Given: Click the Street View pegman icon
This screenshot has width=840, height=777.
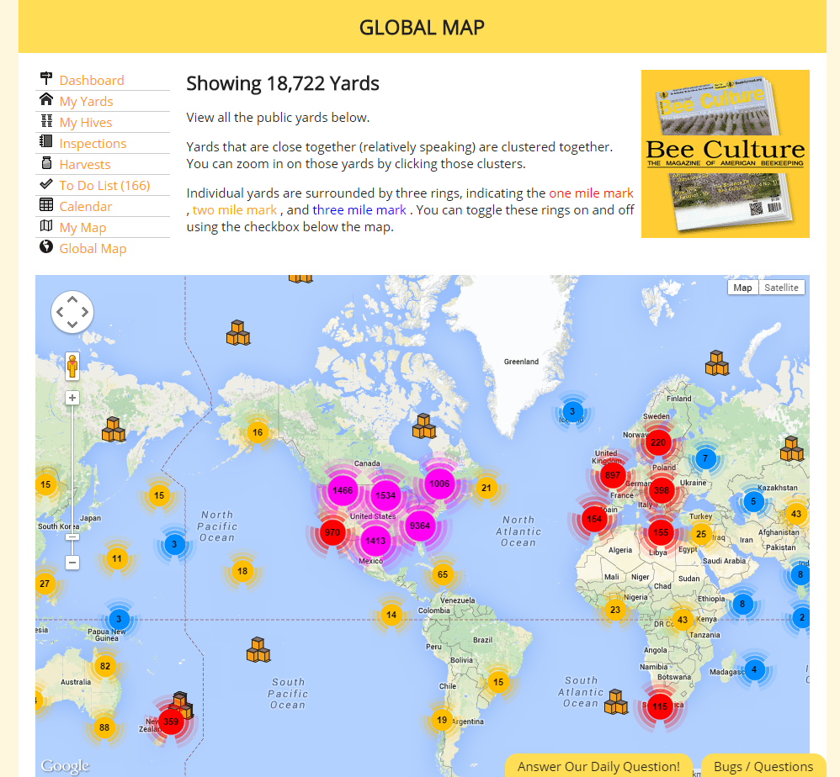Looking at the screenshot, I should click(72, 367).
